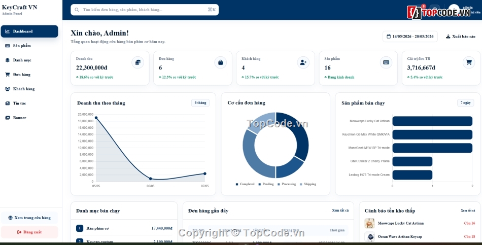482x245 pixels.
Task: Click the user-plus icon in Khách hàng card
Action: 303,62
